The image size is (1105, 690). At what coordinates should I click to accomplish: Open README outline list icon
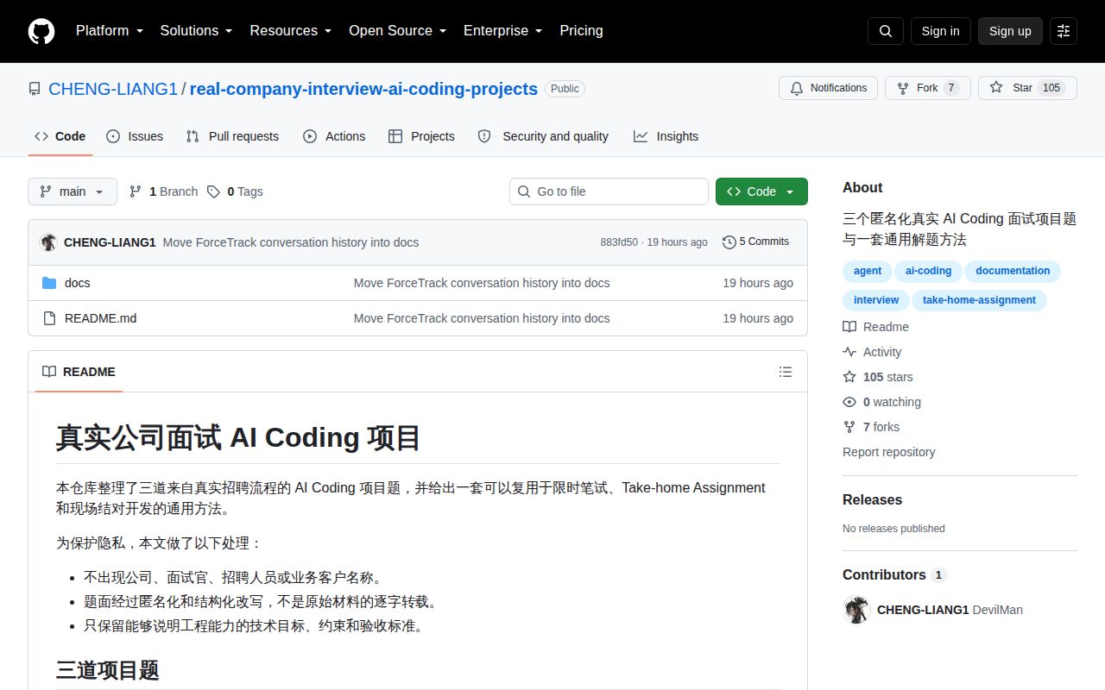(x=786, y=372)
